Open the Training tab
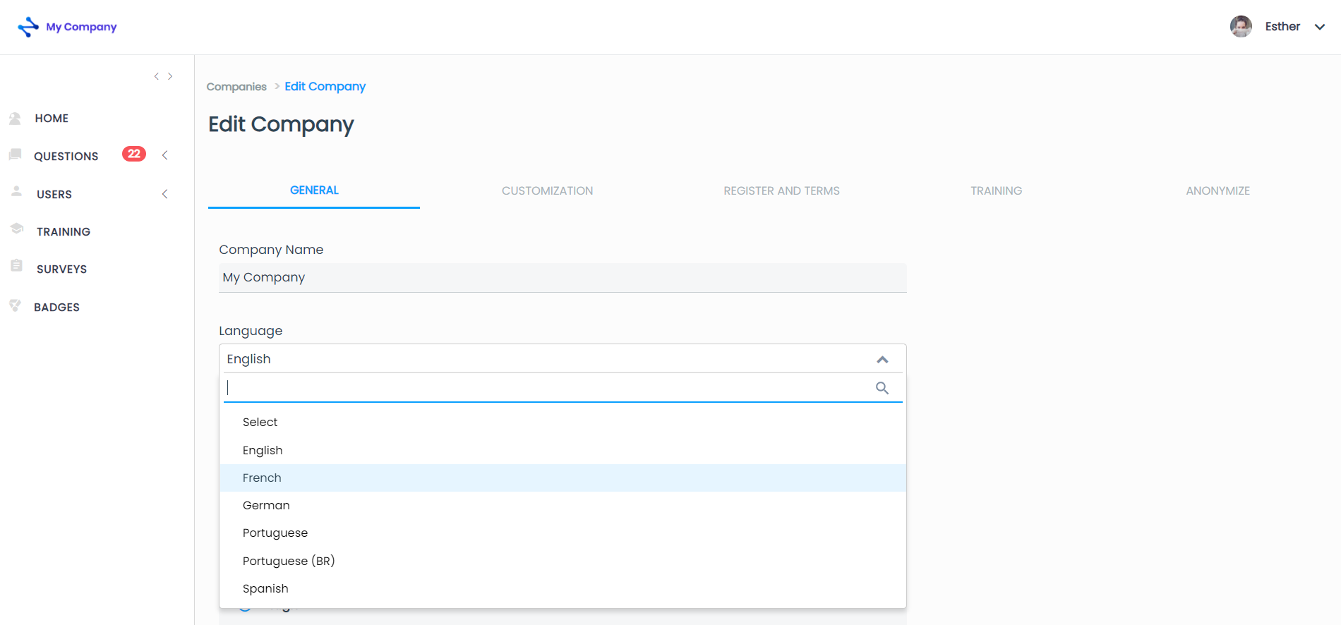The height and width of the screenshot is (625, 1341). coord(996,190)
